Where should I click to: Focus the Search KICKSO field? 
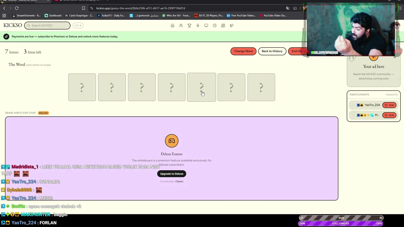(47, 26)
